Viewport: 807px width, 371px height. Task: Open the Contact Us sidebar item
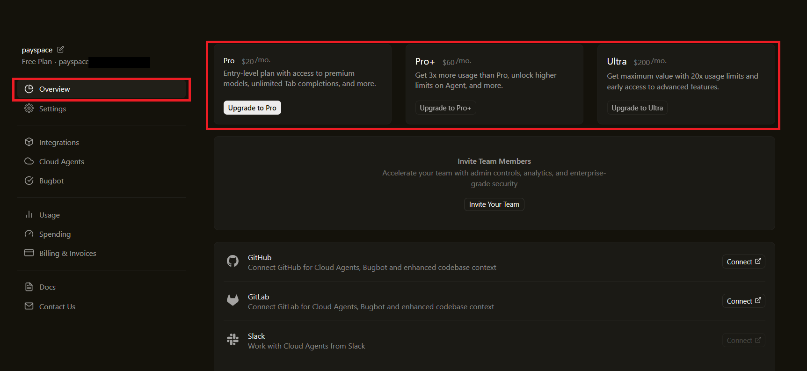coord(57,306)
